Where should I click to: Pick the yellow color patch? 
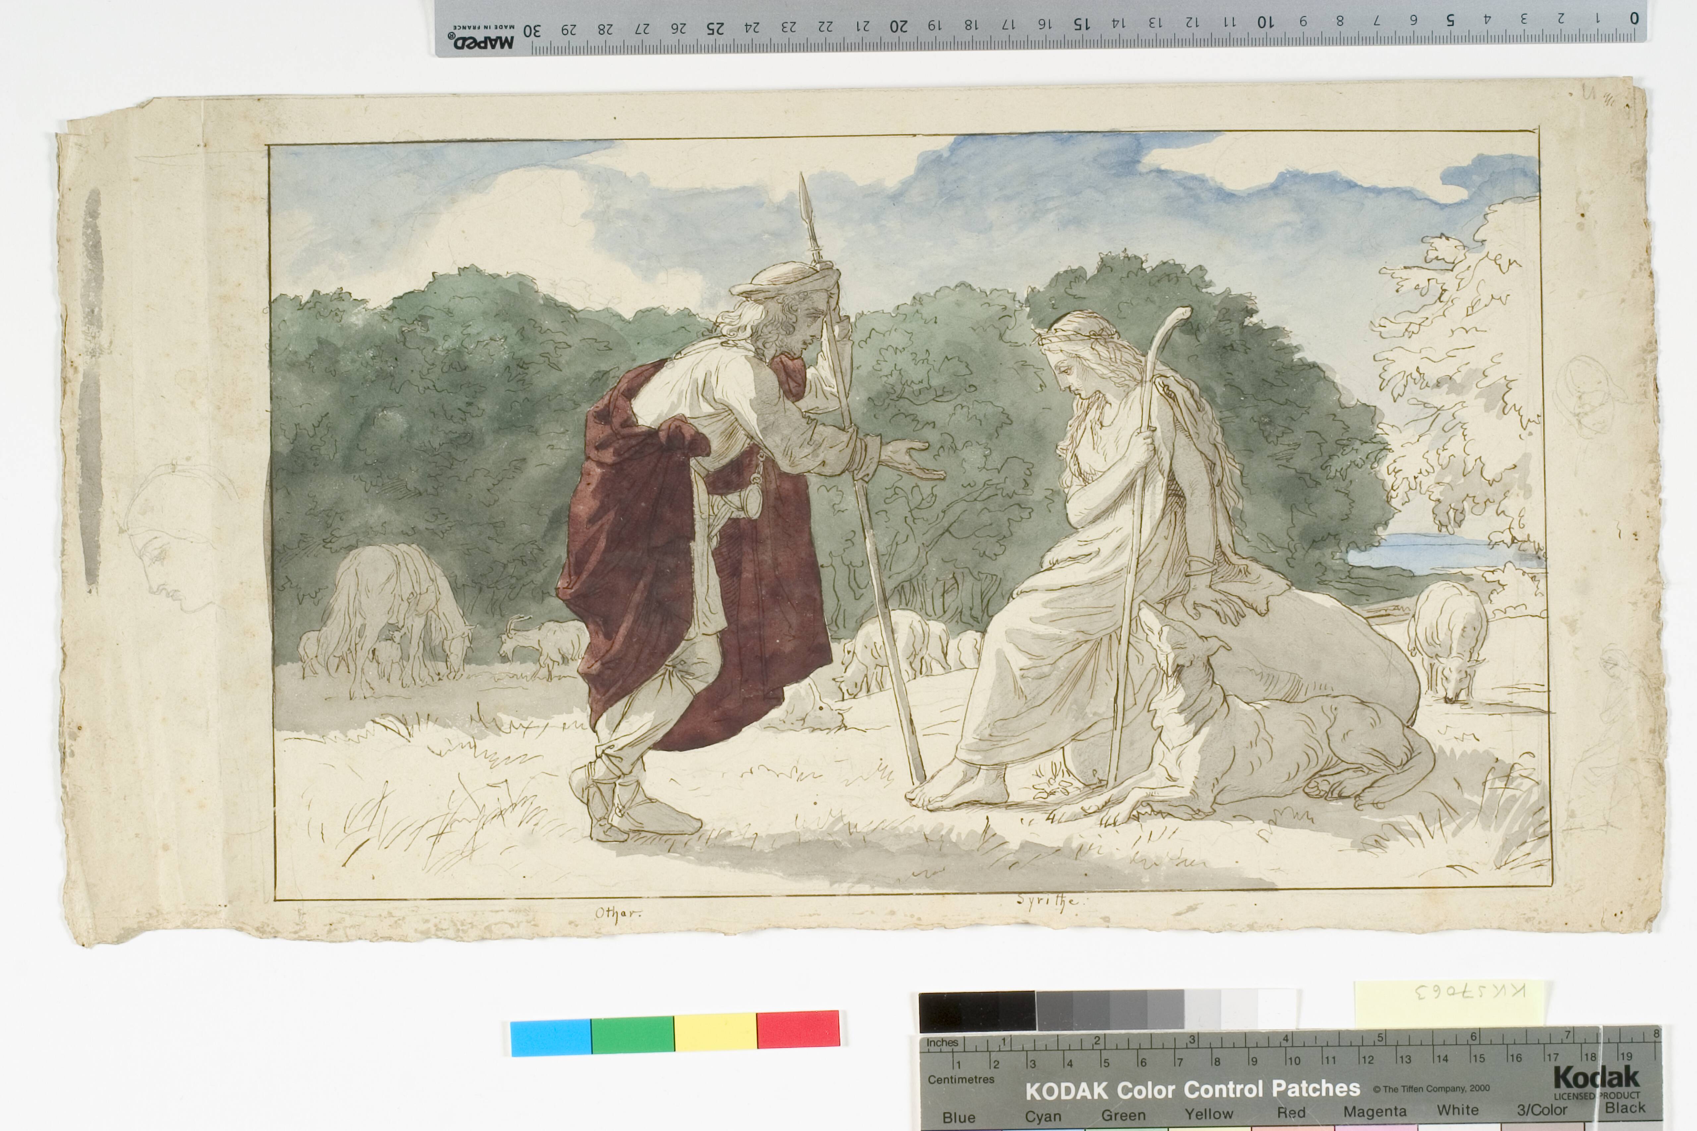pyautogui.click(x=716, y=1032)
